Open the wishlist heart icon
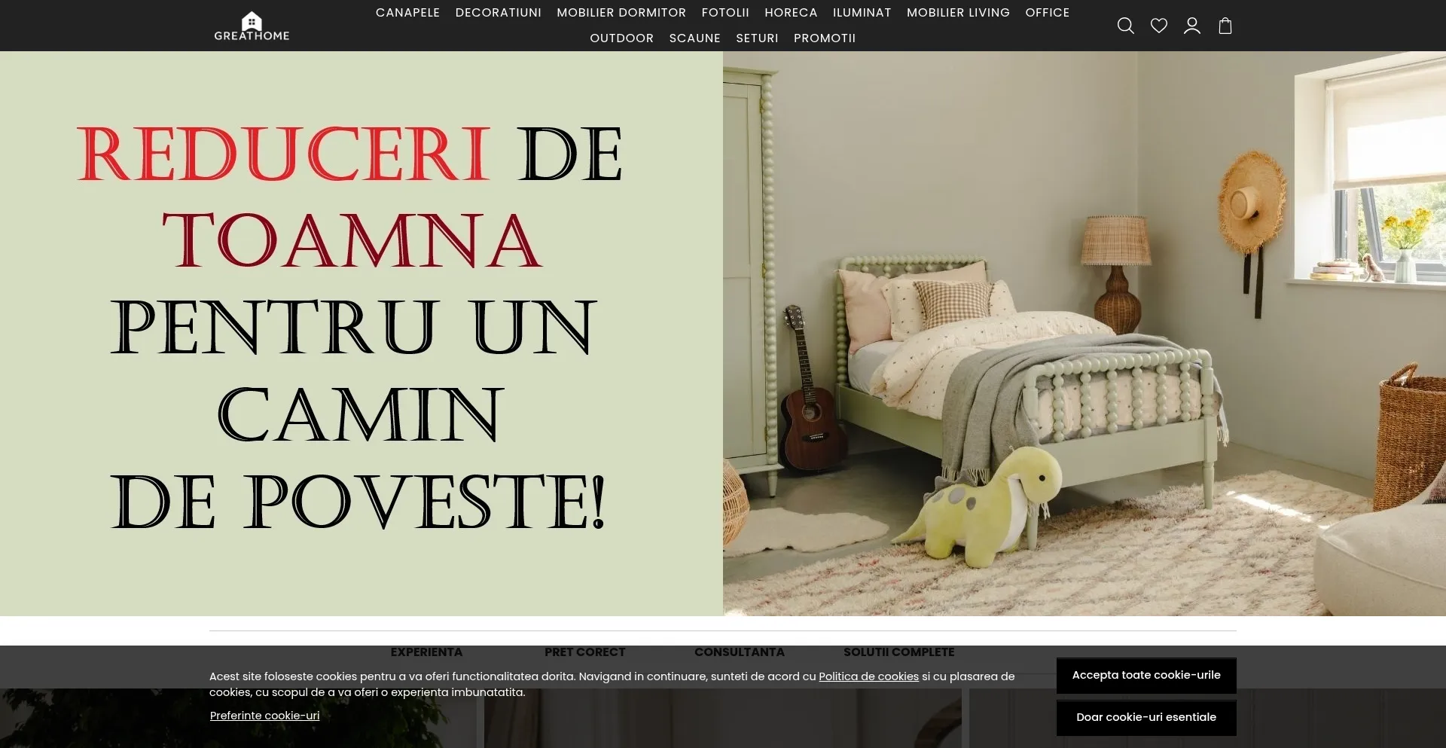The height and width of the screenshot is (748, 1446). coord(1158,26)
